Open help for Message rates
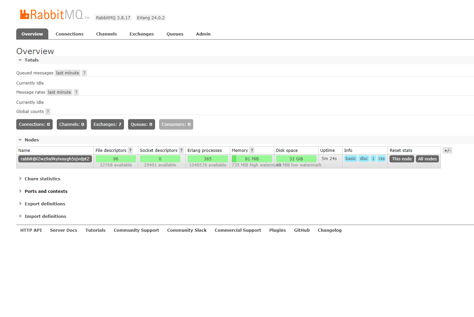The width and height of the screenshot is (474, 317). tap(76, 92)
